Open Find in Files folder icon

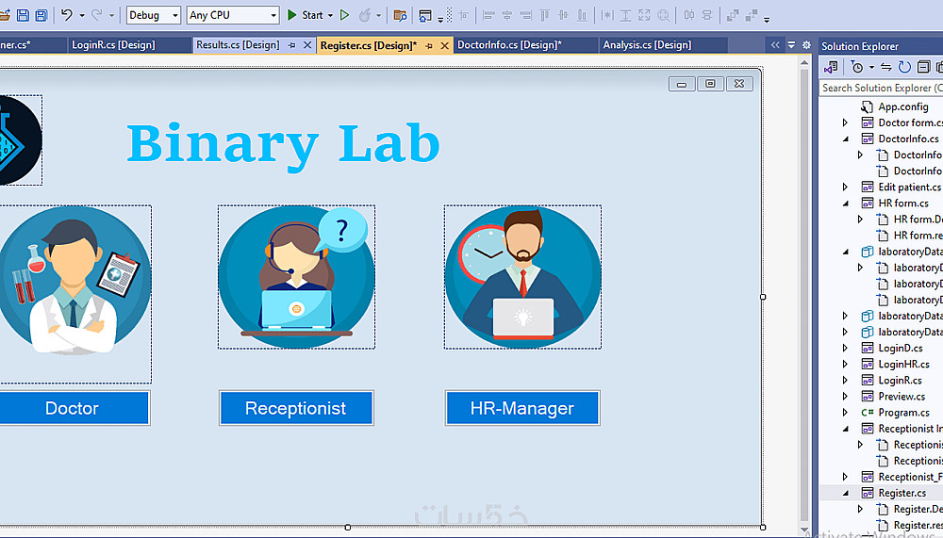tap(400, 15)
